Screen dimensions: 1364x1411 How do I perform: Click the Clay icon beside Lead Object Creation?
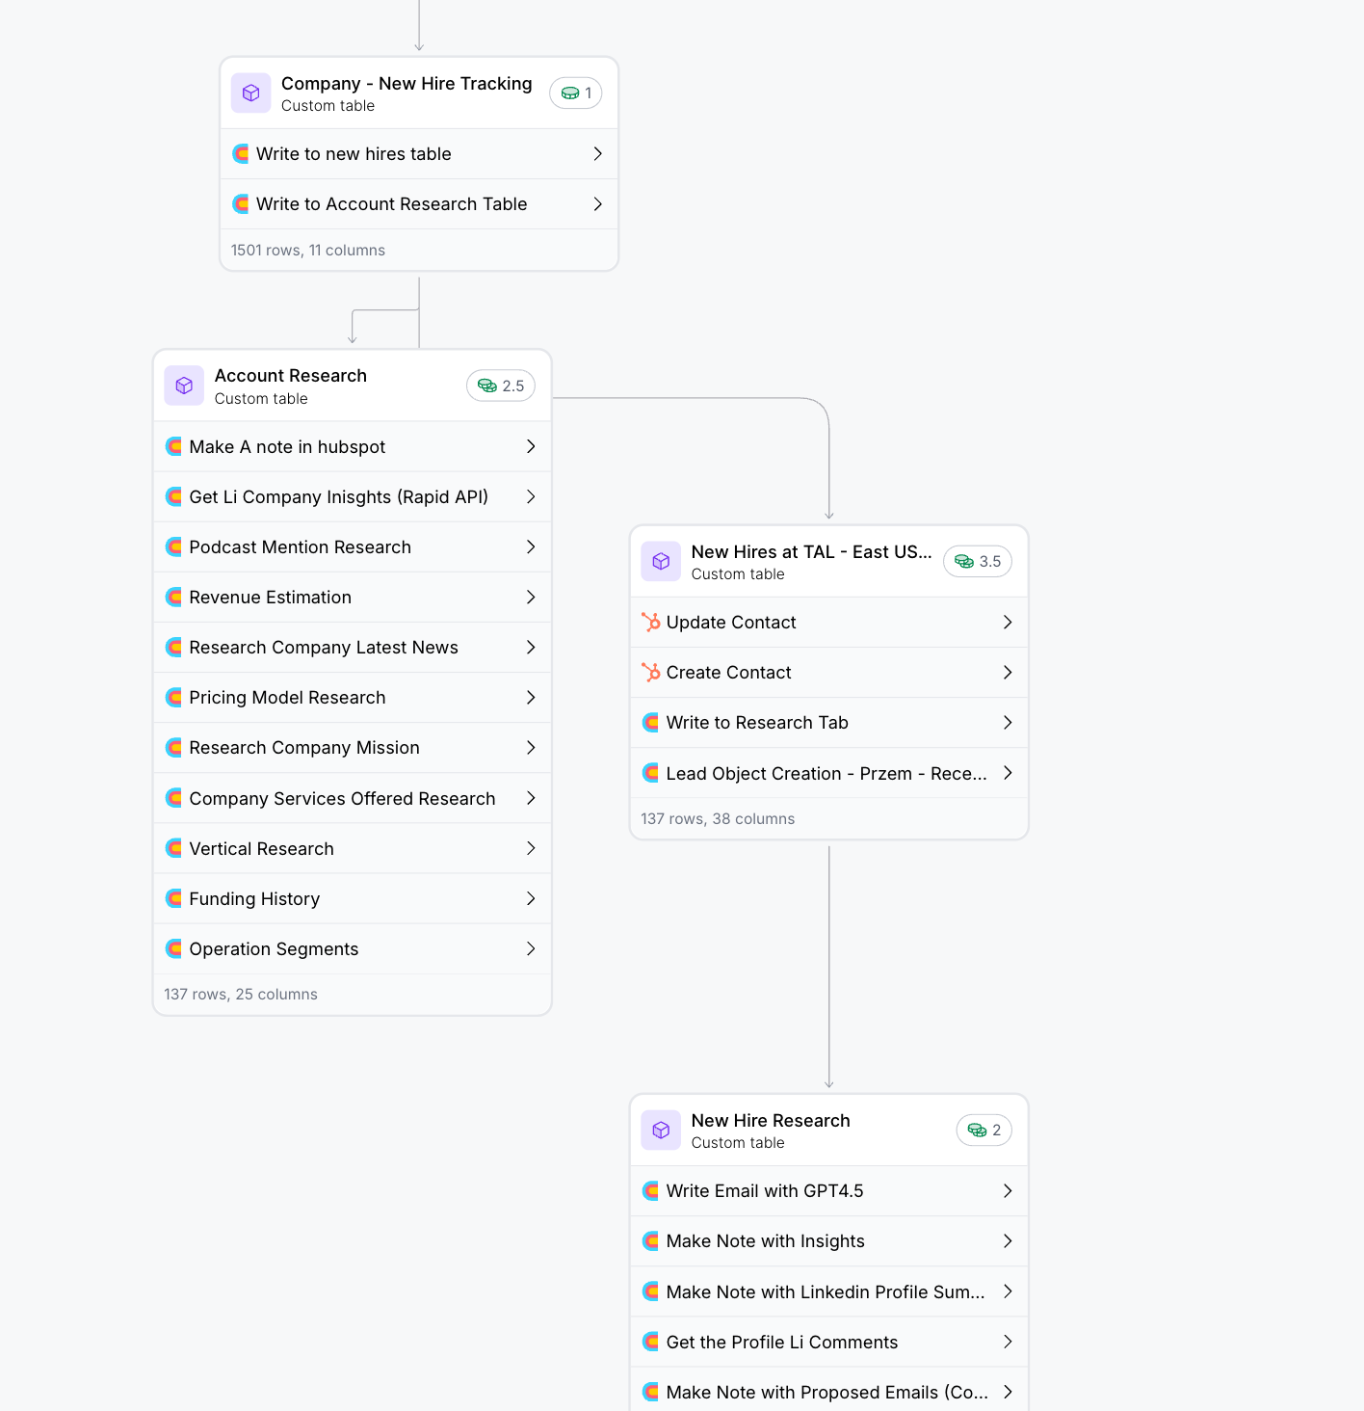pos(651,774)
